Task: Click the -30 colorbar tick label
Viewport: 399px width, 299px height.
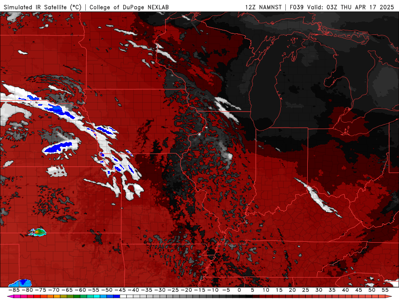Action: (x=160, y=290)
